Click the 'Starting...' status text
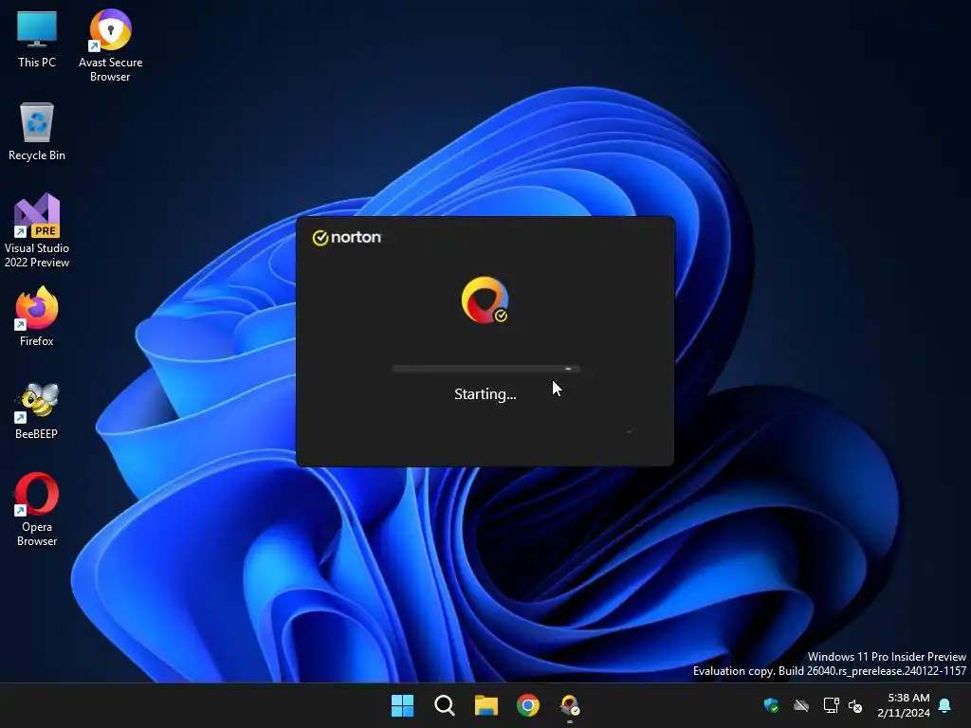Image resolution: width=971 pixels, height=728 pixels. pyautogui.click(x=485, y=394)
